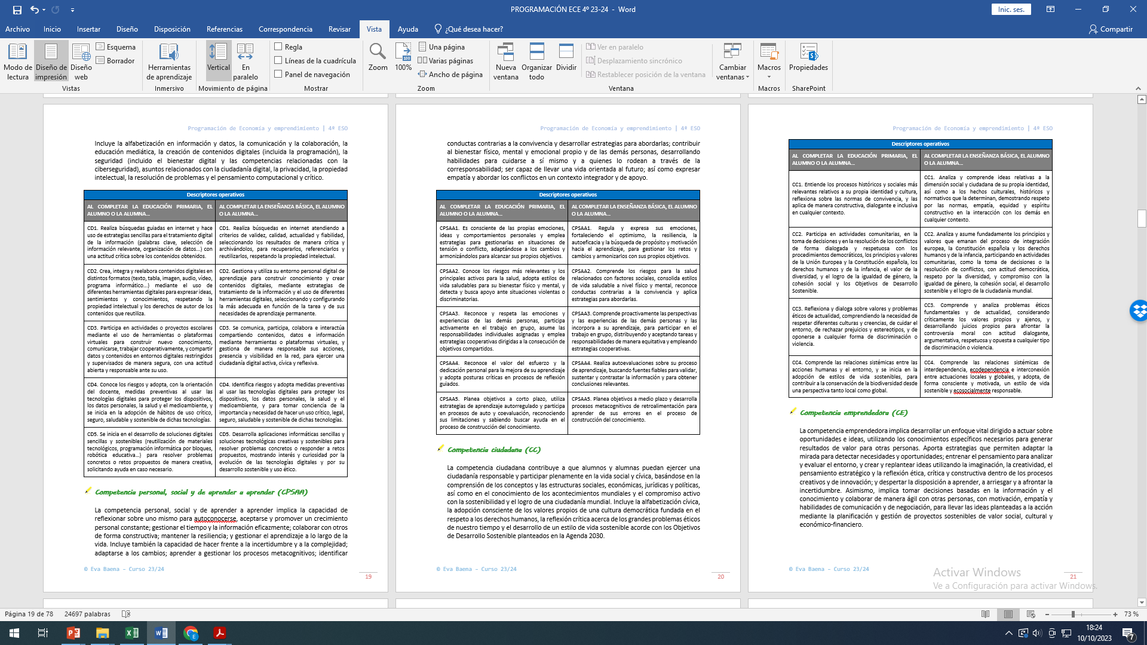The image size is (1147, 645).
Task: Open the Macros dropdown arrow
Action: pyautogui.click(x=769, y=77)
